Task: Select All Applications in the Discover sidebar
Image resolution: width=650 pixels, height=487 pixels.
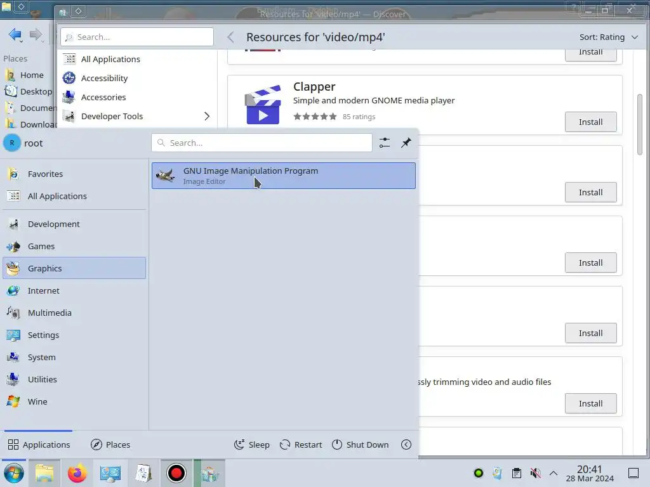Action: (x=137, y=59)
